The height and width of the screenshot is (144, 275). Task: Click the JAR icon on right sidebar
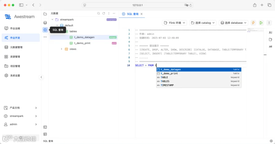point(270,47)
